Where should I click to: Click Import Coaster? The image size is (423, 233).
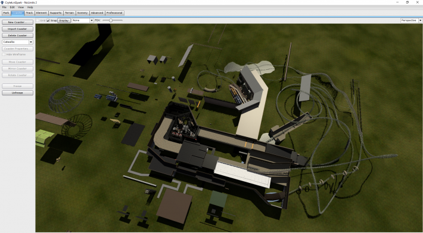(x=17, y=29)
